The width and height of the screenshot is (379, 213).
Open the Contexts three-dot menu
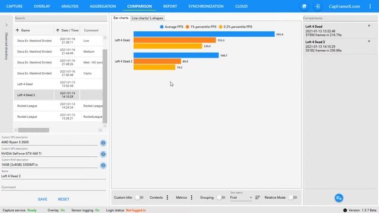click(167, 198)
